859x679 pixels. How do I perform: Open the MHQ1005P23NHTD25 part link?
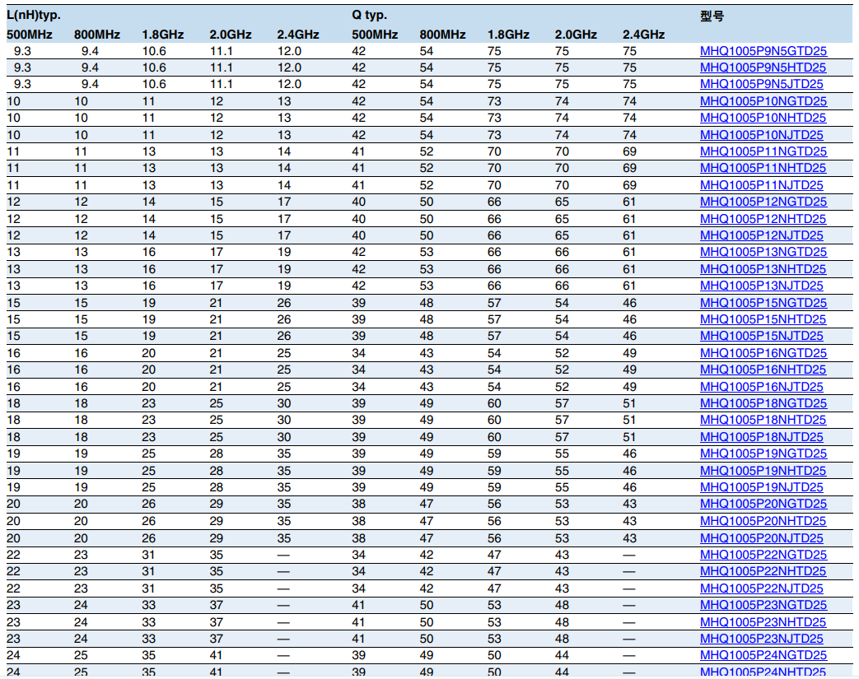tap(763, 622)
